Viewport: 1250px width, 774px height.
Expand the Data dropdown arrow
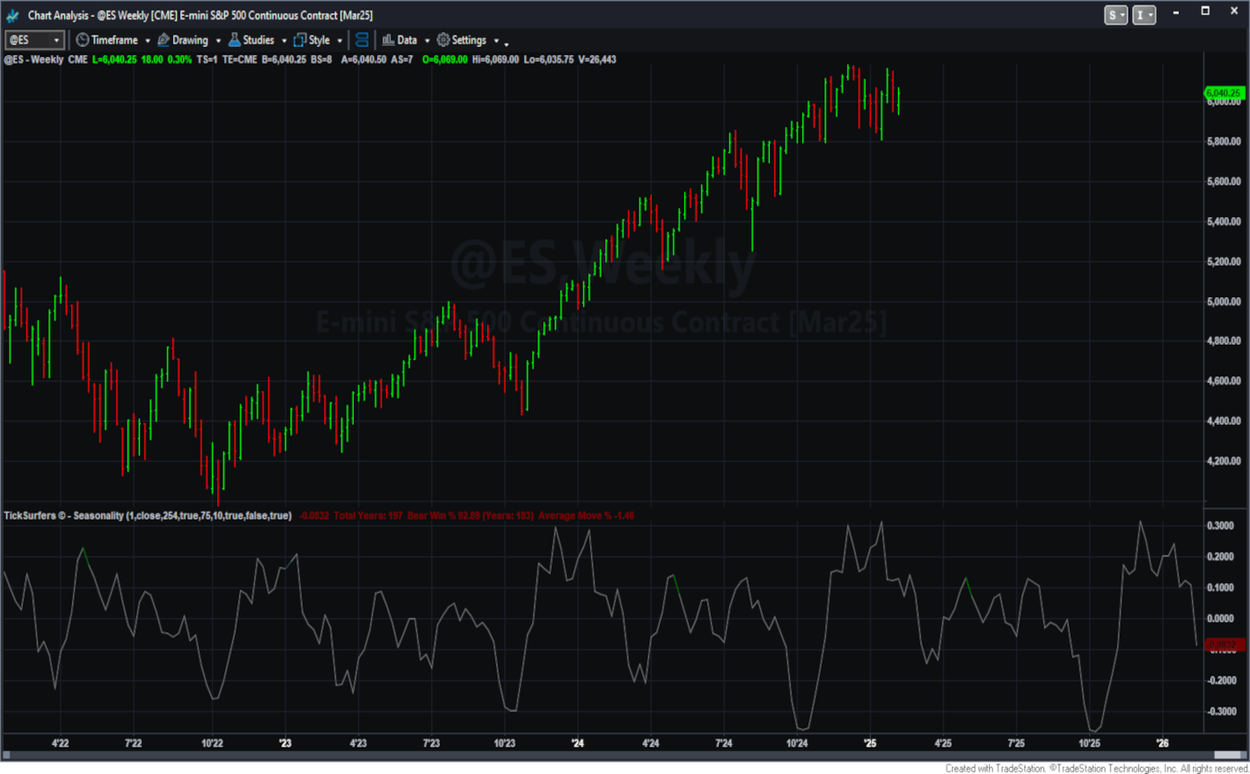(427, 41)
